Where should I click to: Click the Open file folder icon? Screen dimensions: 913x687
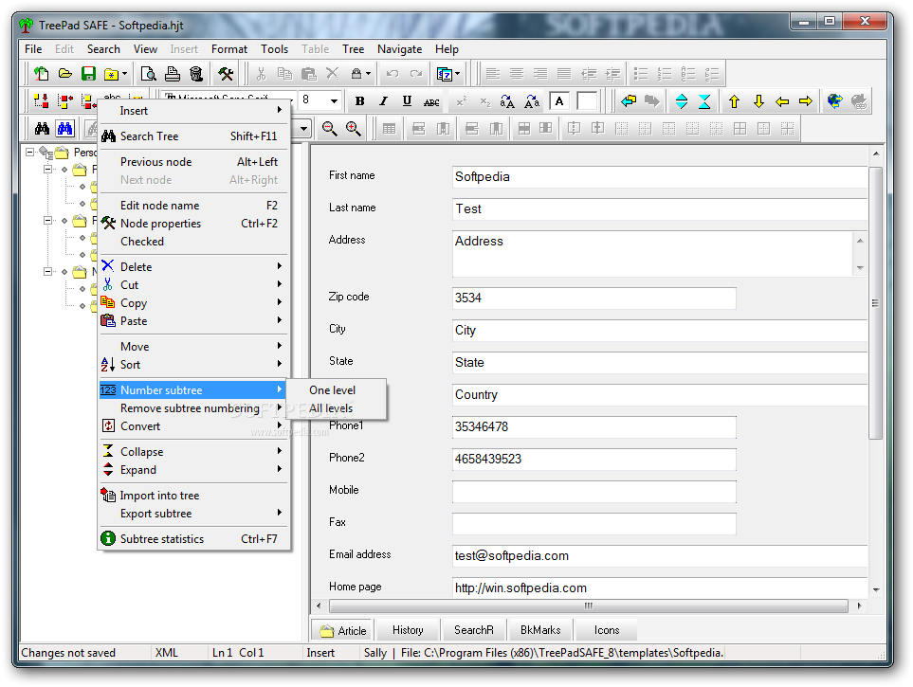(x=64, y=74)
